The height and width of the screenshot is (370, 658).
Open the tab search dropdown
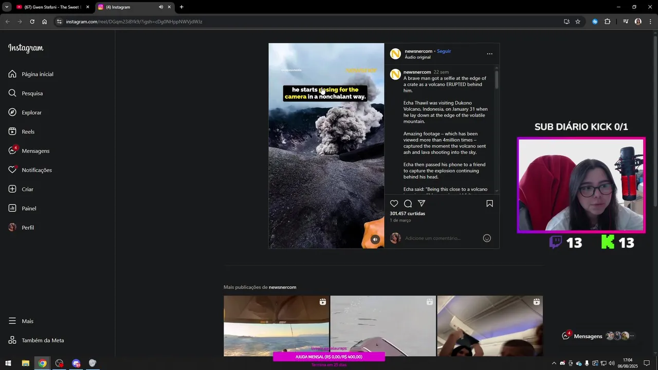point(7,7)
